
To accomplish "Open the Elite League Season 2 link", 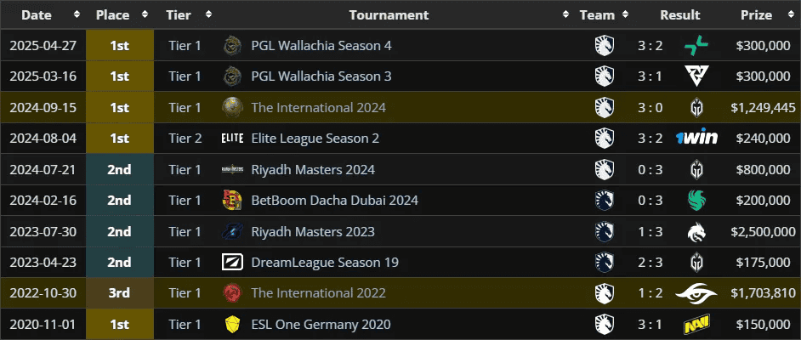I will point(315,139).
